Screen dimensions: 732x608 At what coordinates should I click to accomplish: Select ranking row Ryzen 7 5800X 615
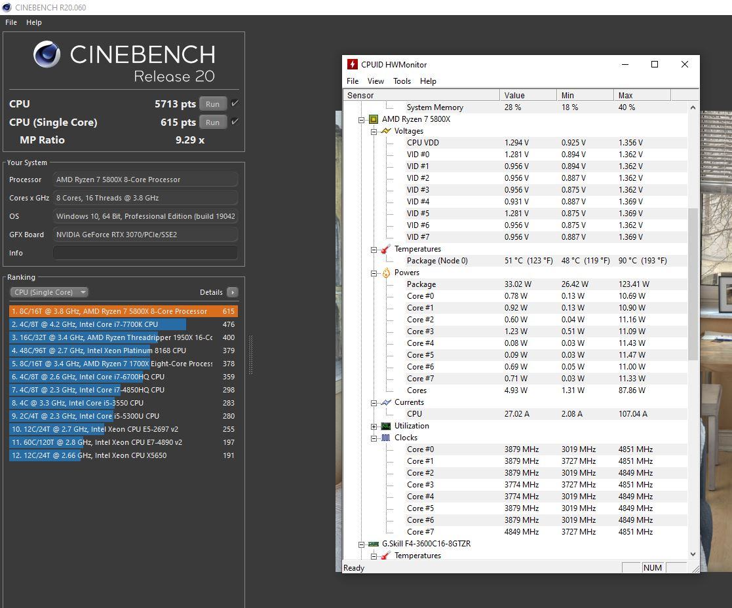[123, 311]
